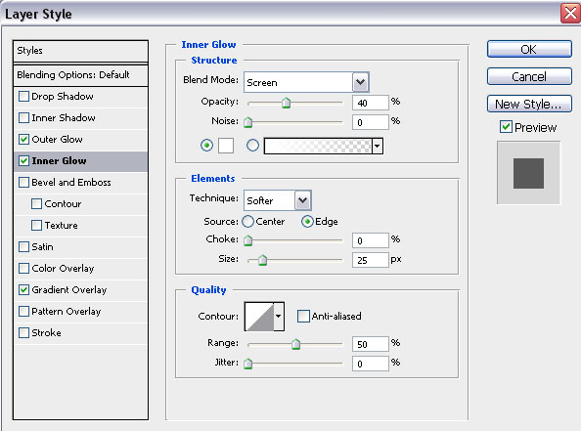Click the gradient preview bar for glow
This screenshot has height=431, width=581.
318,146
